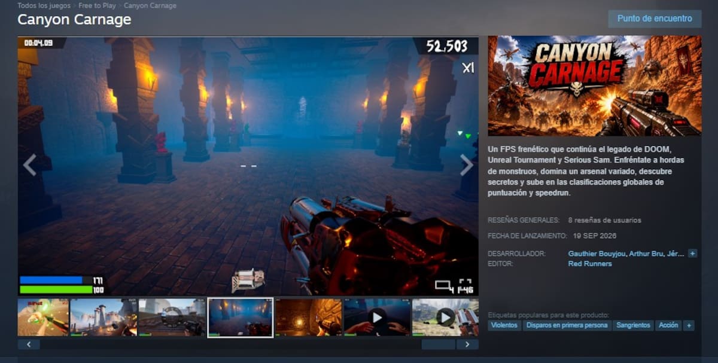Click the 'Punto de encuentro' button
Image resolution: width=718 pixels, height=363 pixels.
(x=655, y=19)
